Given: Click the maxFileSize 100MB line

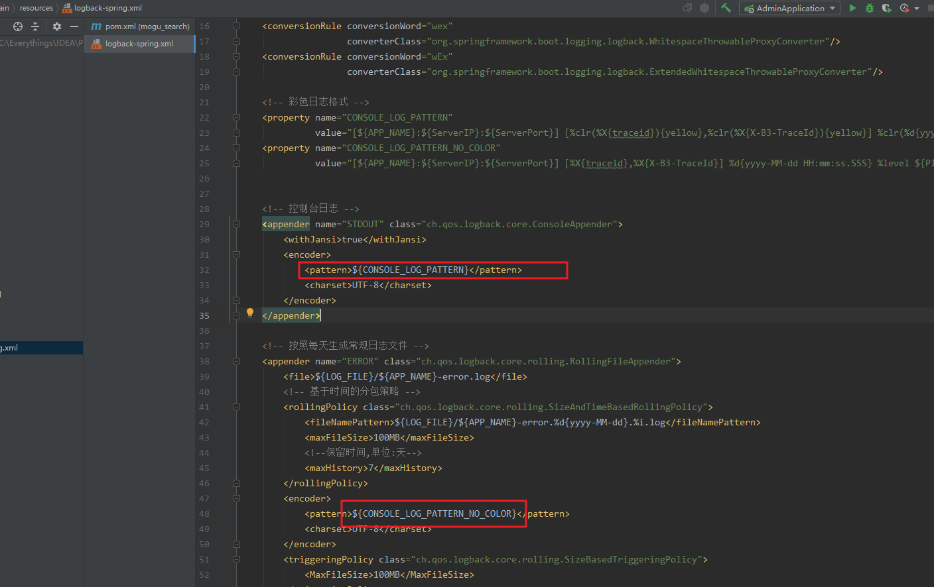Looking at the screenshot, I should (389, 438).
